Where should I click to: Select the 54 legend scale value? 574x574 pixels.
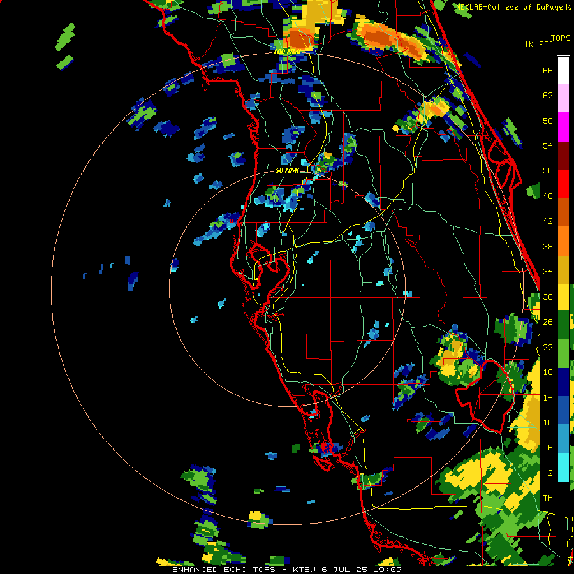click(548, 145)
